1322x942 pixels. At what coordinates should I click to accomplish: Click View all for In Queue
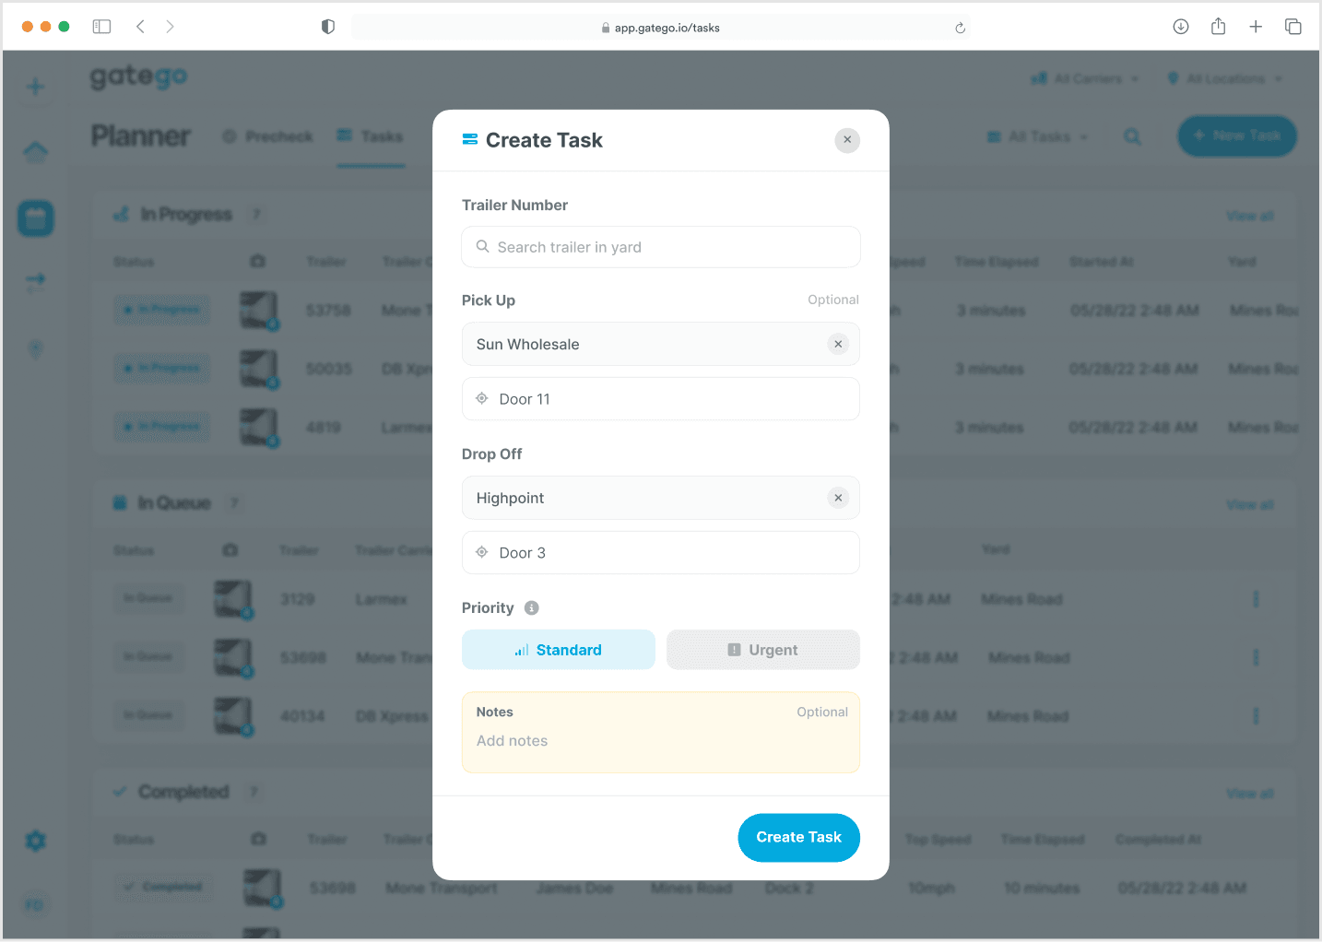coord(1250,505)
